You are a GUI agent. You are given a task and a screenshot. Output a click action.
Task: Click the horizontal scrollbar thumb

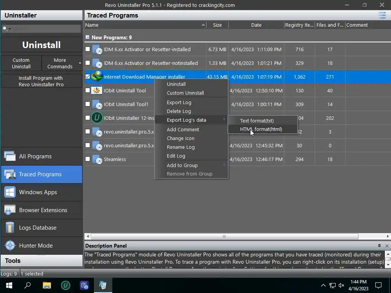point(225,236)
